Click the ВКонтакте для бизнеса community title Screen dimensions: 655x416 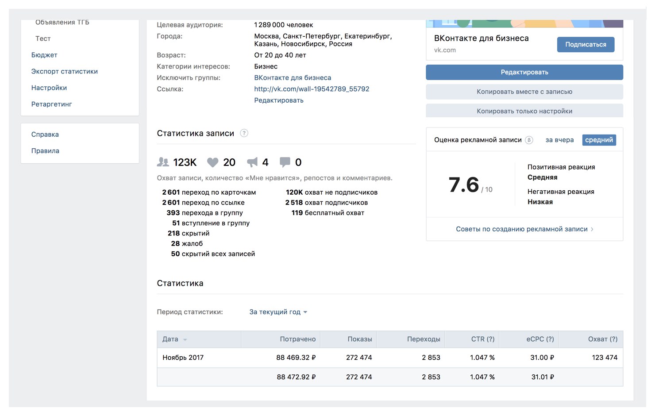tap(482, 38)
